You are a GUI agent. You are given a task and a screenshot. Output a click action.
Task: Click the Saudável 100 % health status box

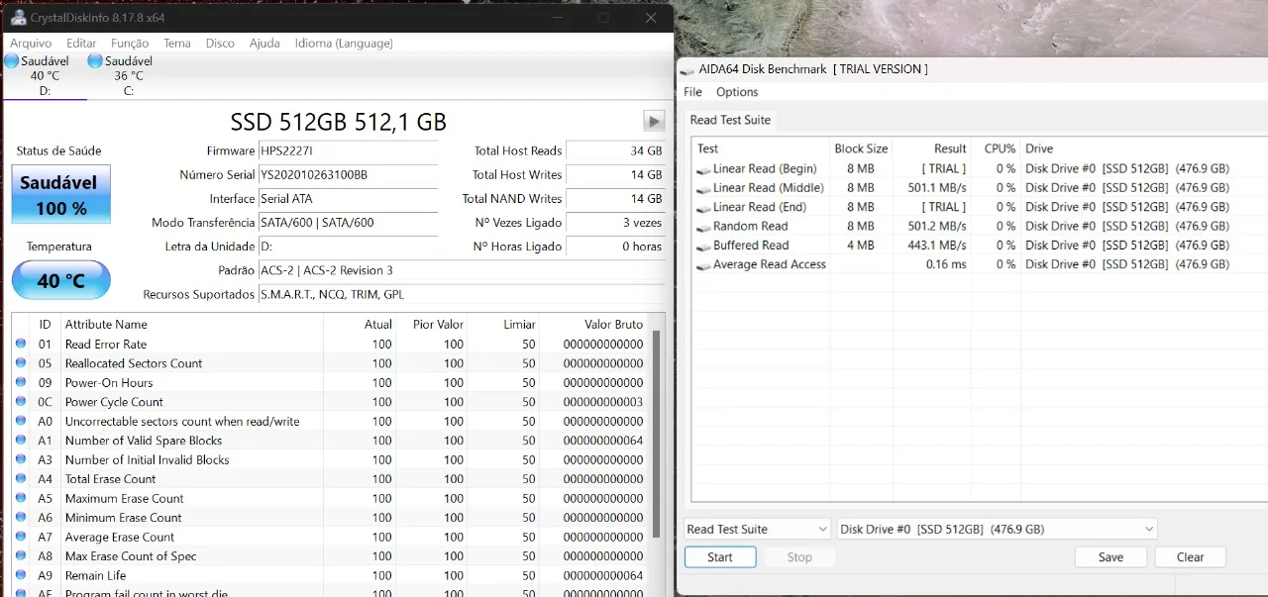point(61,194)
